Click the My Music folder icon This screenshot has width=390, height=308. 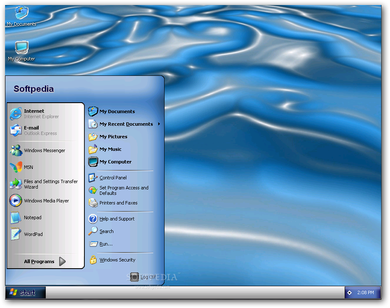click(93, 149)
